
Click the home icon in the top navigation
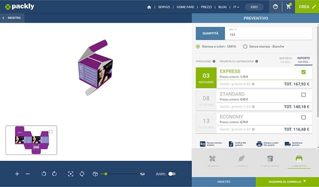[x=149, y=7]
